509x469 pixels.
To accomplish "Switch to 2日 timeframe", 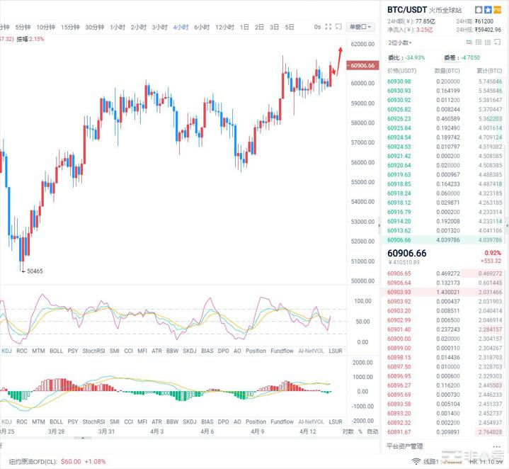I will point(259,27).
